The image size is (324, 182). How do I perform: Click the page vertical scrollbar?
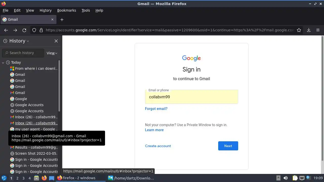(x=322, y=99)
